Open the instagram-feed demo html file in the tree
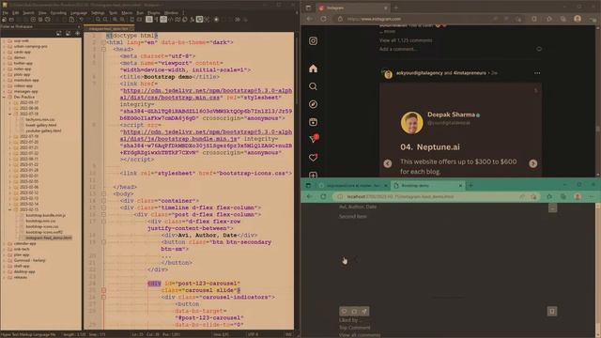Image resolution: width=601 pixels, height=338 pixels. [48, 238]
